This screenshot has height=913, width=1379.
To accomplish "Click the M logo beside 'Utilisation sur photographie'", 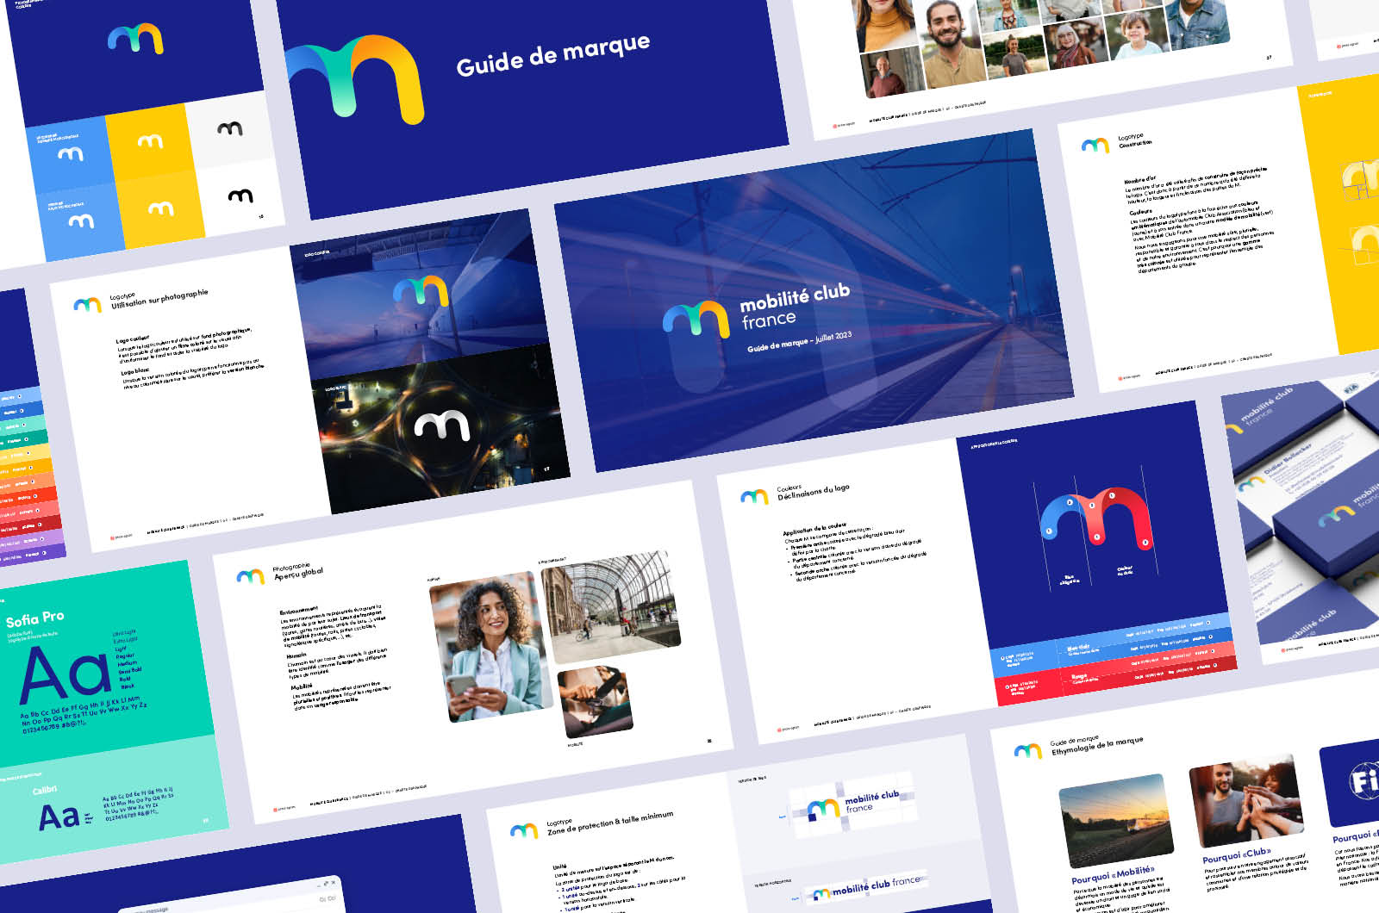I will tap(87, 304).
